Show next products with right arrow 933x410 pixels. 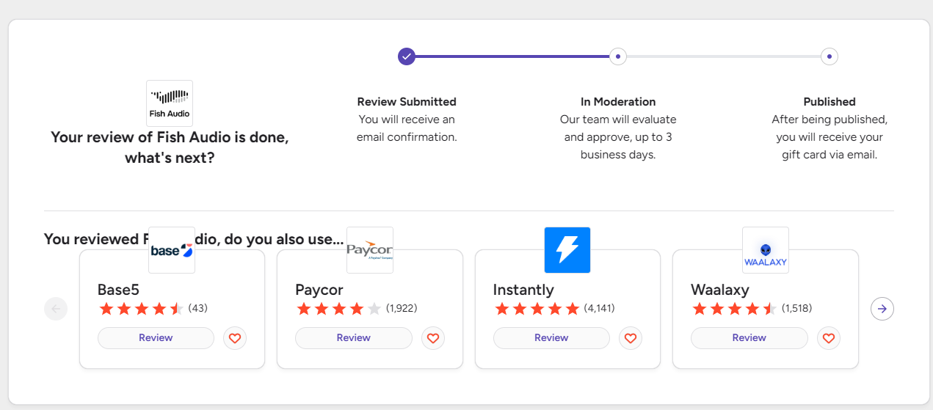pyautogui.click(x=882, y=309)
